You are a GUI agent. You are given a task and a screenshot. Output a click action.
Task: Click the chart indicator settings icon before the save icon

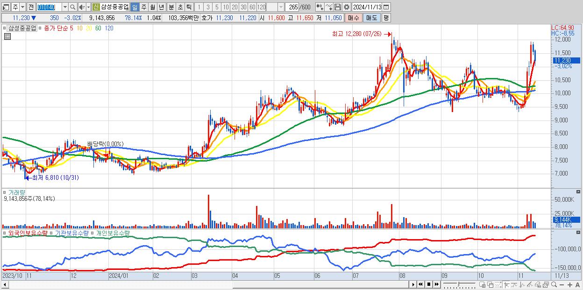coord(320,7)
